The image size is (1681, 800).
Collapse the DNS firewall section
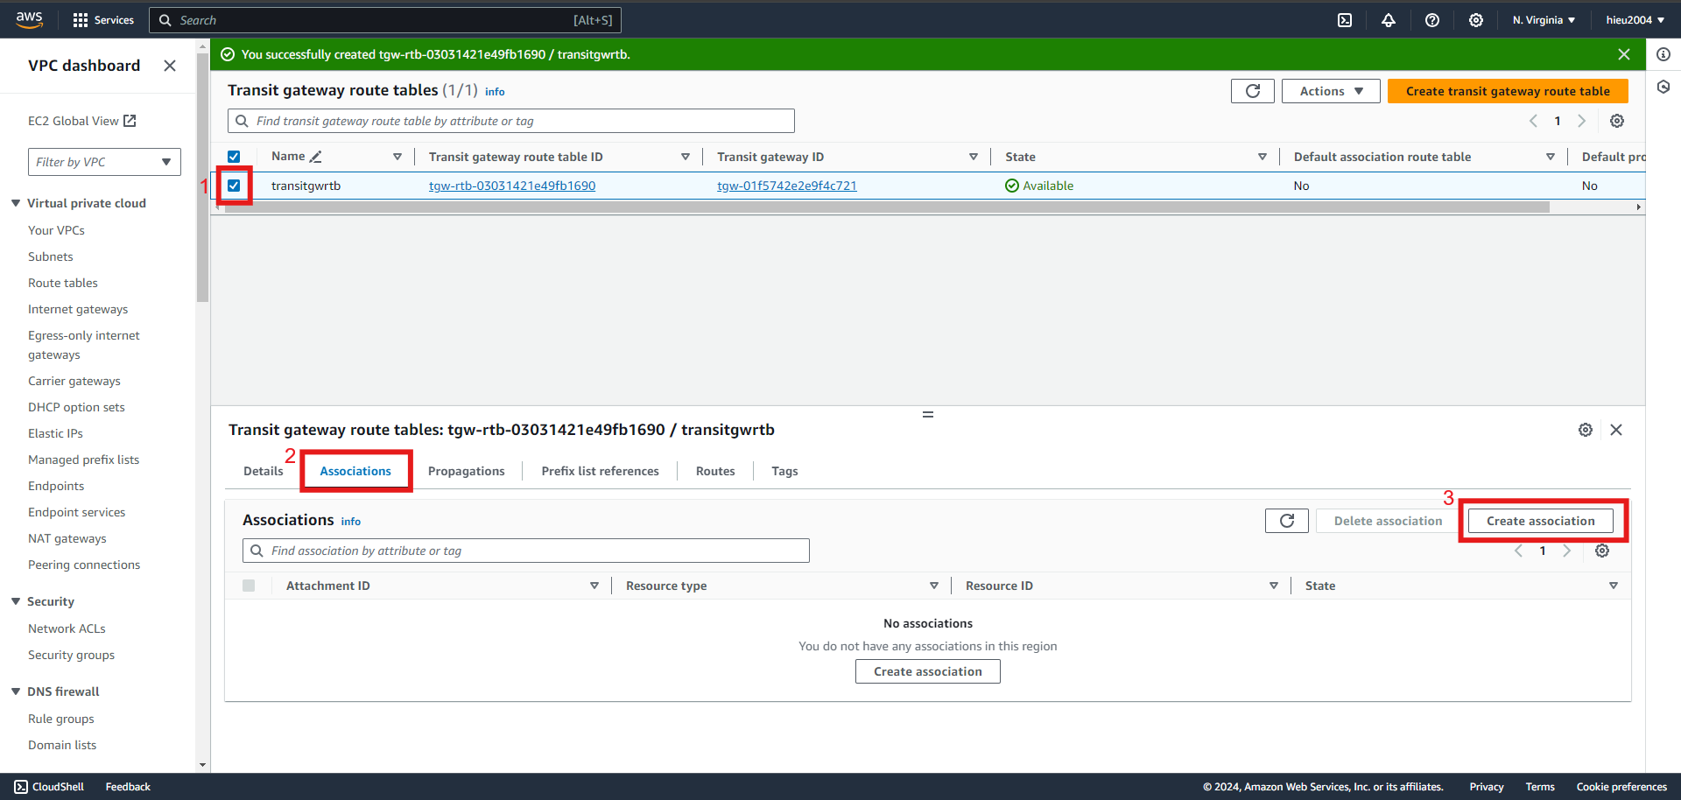pos(16,691)
